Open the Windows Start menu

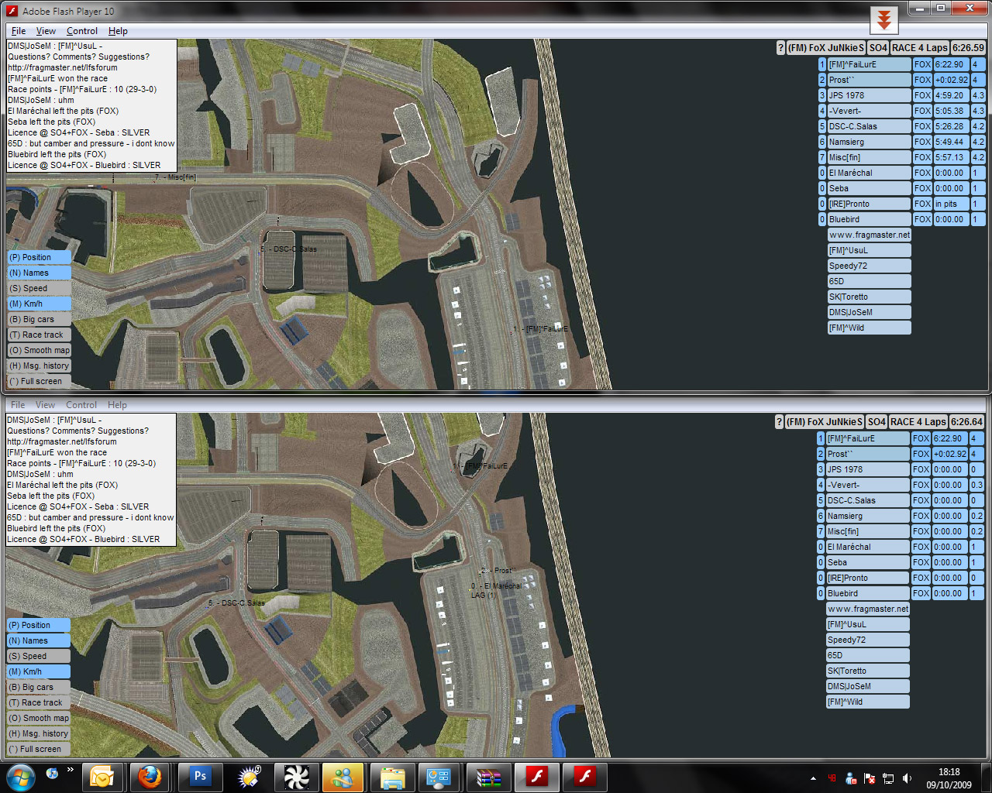[20, 777]
